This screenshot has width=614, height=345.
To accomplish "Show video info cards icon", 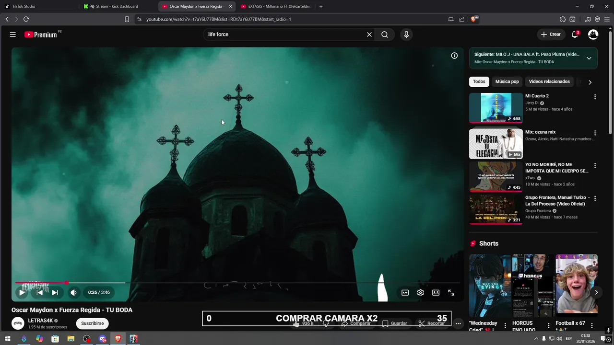I will (x=454, y=56).
